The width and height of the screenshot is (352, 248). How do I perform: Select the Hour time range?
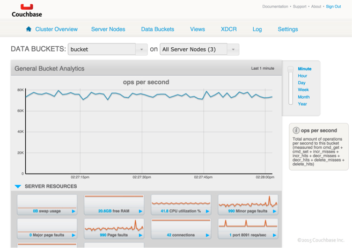[x=303, y=76]
